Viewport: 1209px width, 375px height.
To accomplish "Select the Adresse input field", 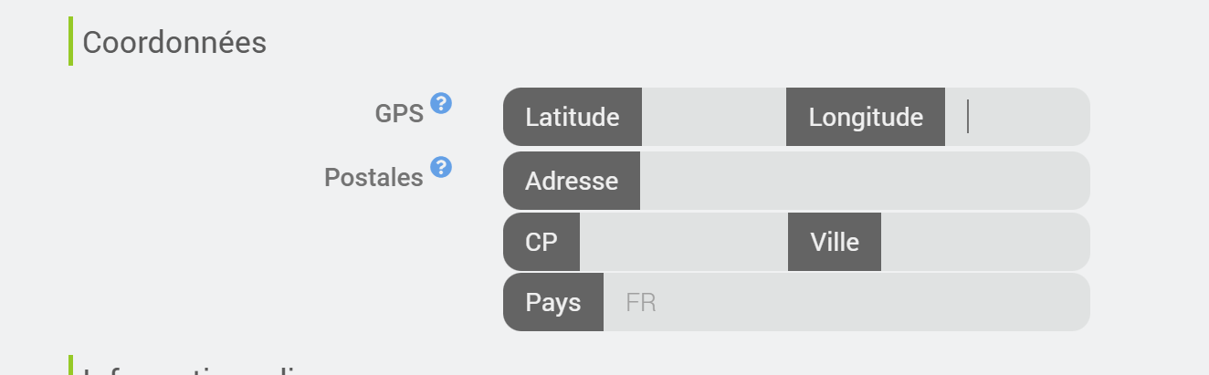I will 863,181.
